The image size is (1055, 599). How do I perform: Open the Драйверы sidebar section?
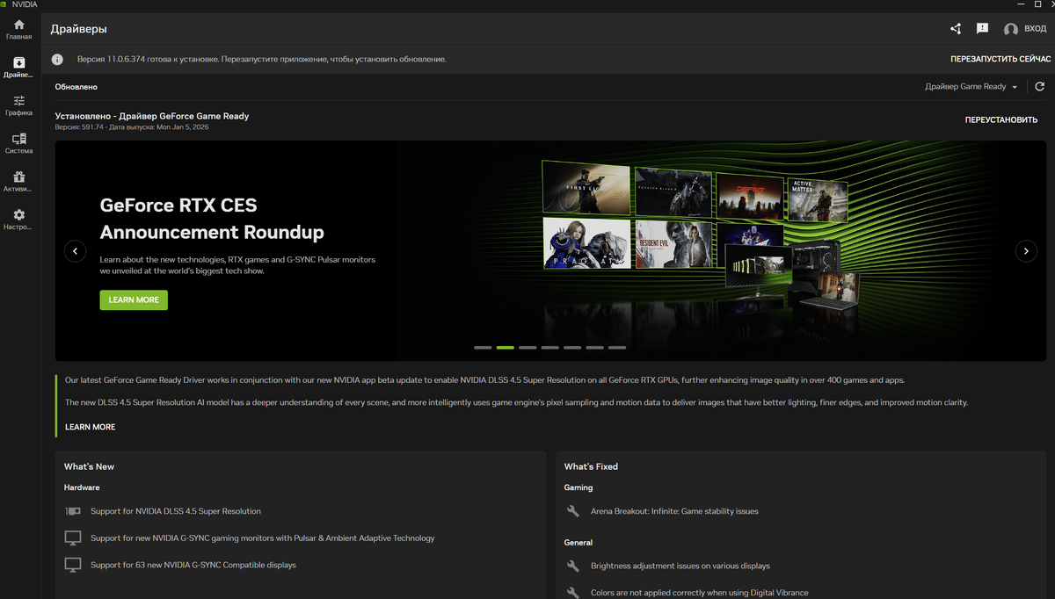click(x=19, y=68)
